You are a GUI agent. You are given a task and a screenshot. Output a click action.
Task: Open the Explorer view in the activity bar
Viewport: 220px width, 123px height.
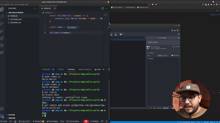tap(2, 9)
